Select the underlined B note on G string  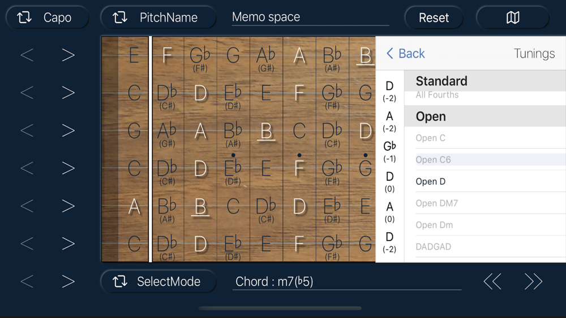(x=266, y=130)
